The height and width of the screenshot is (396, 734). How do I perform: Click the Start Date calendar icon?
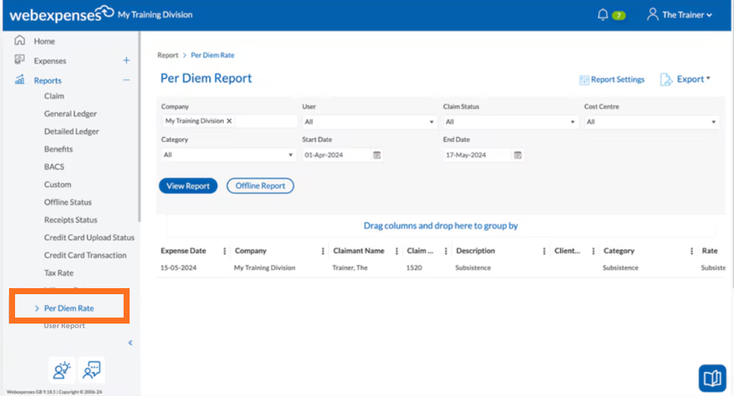[x=377, y=155]
